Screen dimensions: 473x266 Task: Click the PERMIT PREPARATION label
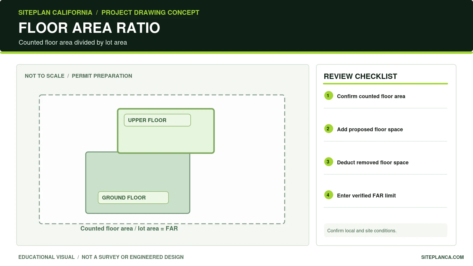[102, 76]
